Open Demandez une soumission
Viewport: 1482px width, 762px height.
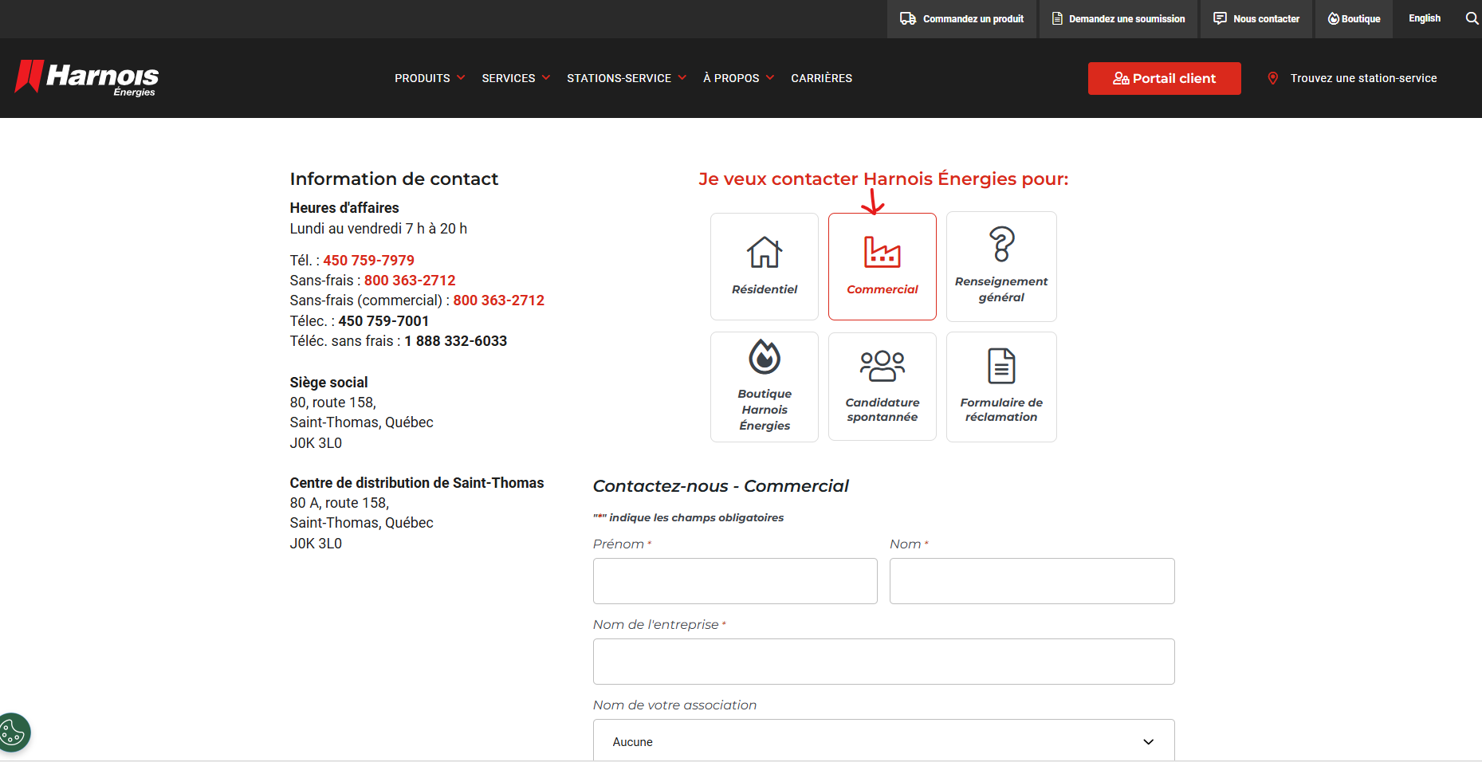point(1118,19)
